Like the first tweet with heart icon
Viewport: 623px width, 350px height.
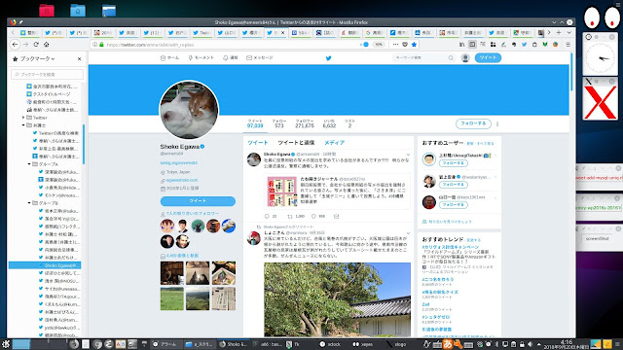tap(313, 216)
